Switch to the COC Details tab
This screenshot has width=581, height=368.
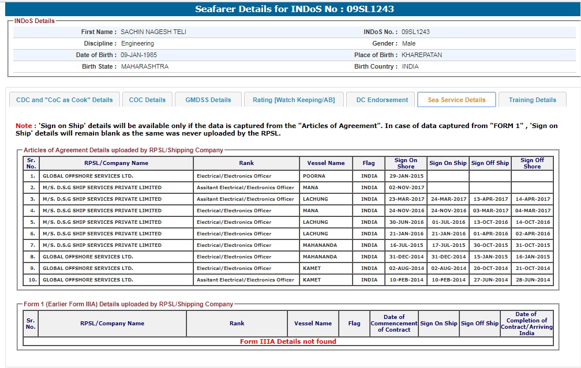147,100
